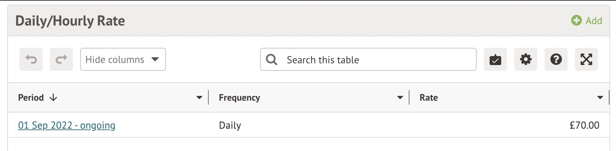Viewport: 616px width, 151px height.
Task: Open Period column dropdown arrow
Action: pyautogui.click(x=199, y=98)
